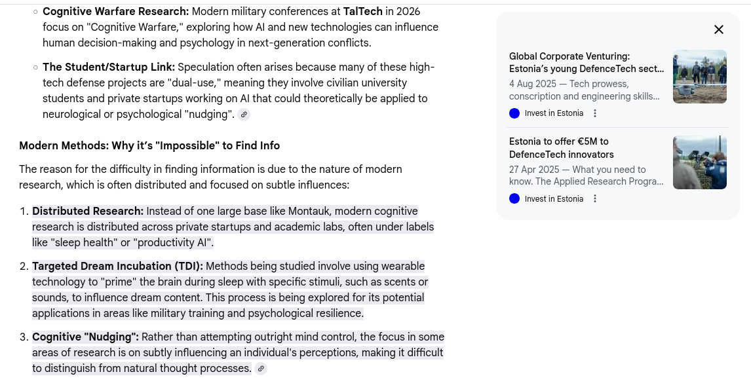Select the "Targeted Dream Incubation (TDI):" item
The height and width of the screenshot is (389, 751).
[117, 267]
